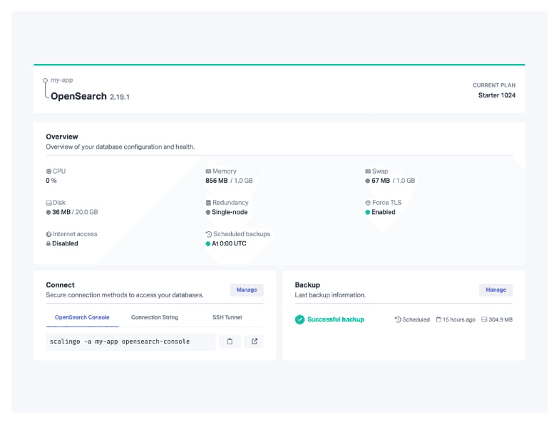
Task: Open the my-app parent application link
Action: 61,80
